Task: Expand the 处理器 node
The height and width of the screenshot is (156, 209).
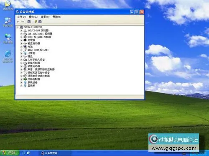Action: click(21, 40)
